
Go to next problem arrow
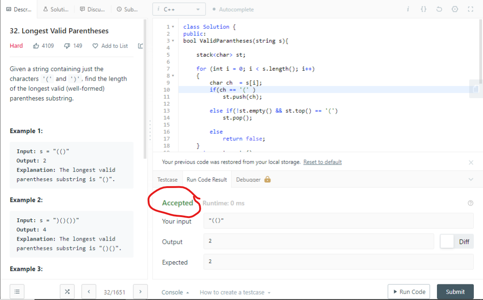point(140,292)
